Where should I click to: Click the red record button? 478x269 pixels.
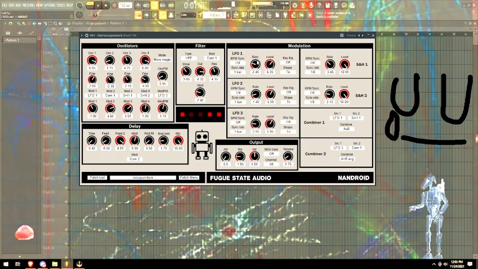pyautogui.click(x=114, y=5)
